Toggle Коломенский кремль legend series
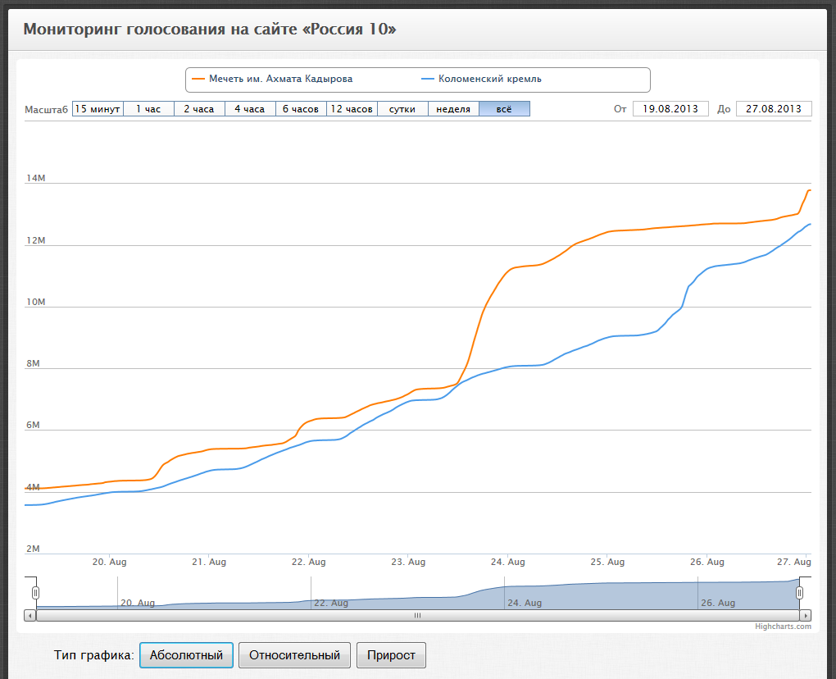 [481, 79]
